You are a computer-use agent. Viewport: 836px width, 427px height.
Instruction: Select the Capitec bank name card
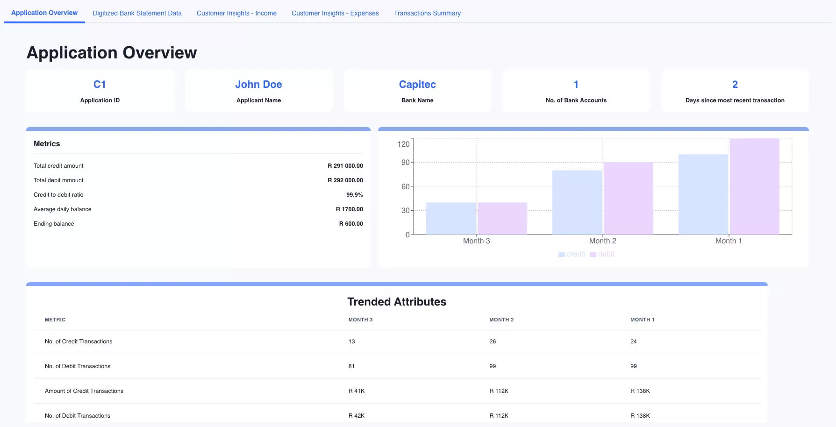pyautogui.click(x=417, y=91)
